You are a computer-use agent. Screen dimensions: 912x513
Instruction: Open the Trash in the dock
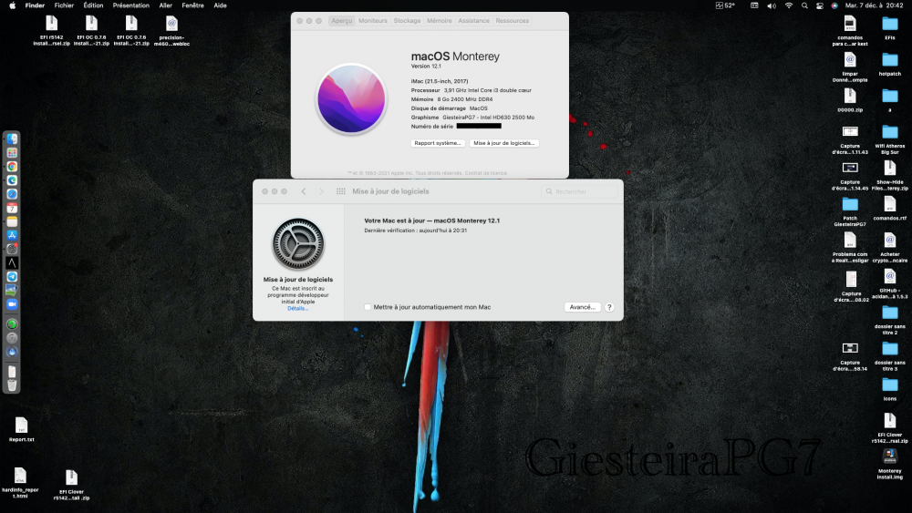pyautogui.click(x=12, y=385)
